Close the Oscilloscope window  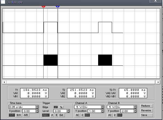pos(155,1)
